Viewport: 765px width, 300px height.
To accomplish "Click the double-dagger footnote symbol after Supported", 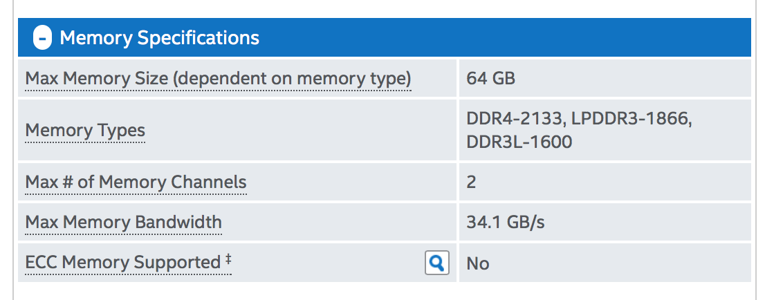I will (x=228, y=259).
